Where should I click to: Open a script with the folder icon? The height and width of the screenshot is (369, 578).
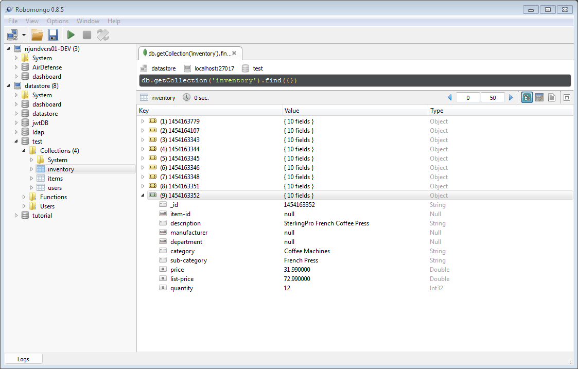pos(37,34)
